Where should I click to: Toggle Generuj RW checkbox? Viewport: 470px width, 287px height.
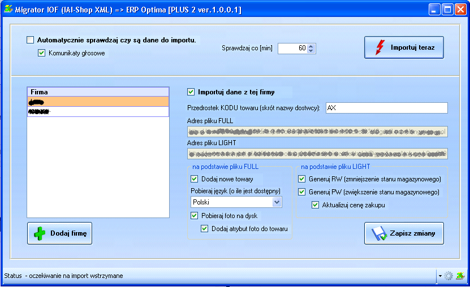coord(302,179)
